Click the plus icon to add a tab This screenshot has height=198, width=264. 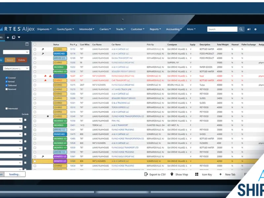pyautogui.click(x=8, y=38)
